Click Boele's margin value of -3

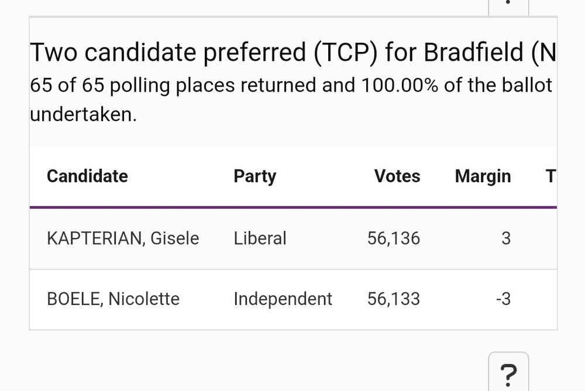(x=503, y=299)
